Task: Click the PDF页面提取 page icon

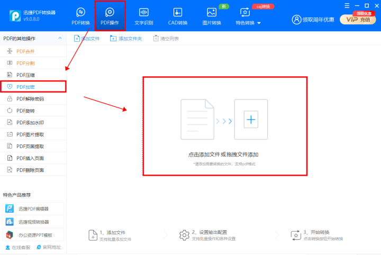Action: (x=10, y=146)
